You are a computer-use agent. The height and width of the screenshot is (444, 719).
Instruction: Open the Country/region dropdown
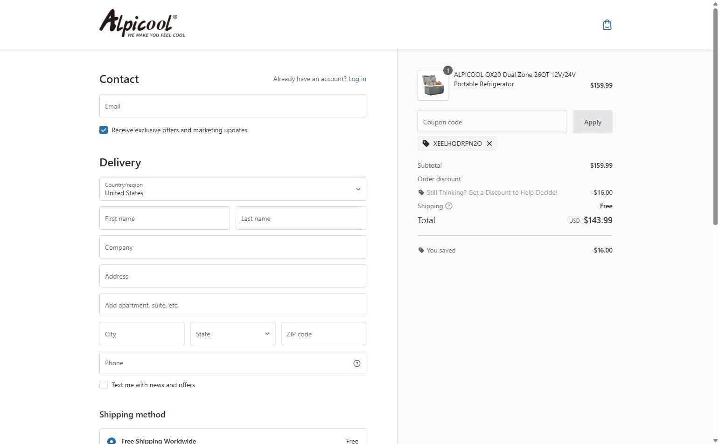(x=233, y=189)
